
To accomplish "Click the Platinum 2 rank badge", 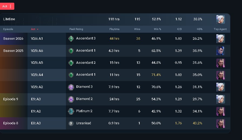I will [x=71, y=111].
